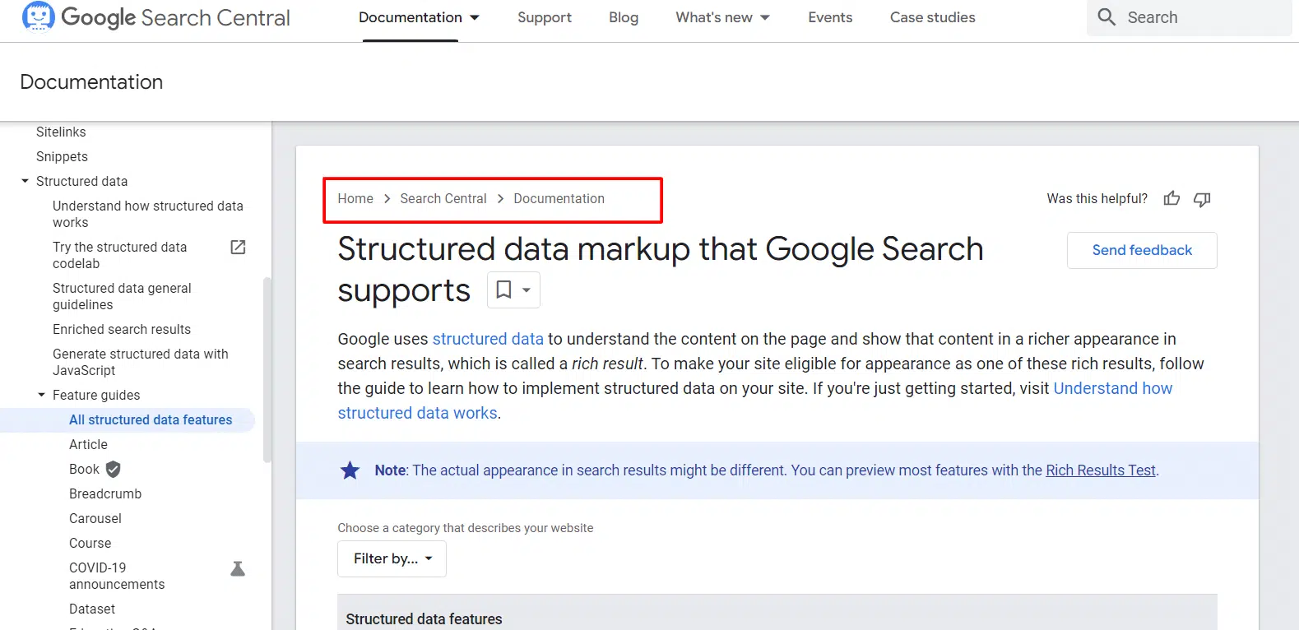The height and width of the screenshot is (630, 1299).
Task: Open Generate structured data with JavaScript
Action: pos(141,362)
